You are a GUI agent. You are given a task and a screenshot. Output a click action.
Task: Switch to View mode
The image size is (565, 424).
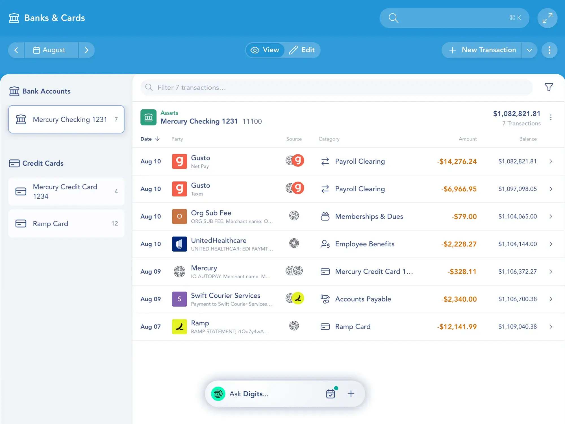pyautogui.click(x=265, y=50)
